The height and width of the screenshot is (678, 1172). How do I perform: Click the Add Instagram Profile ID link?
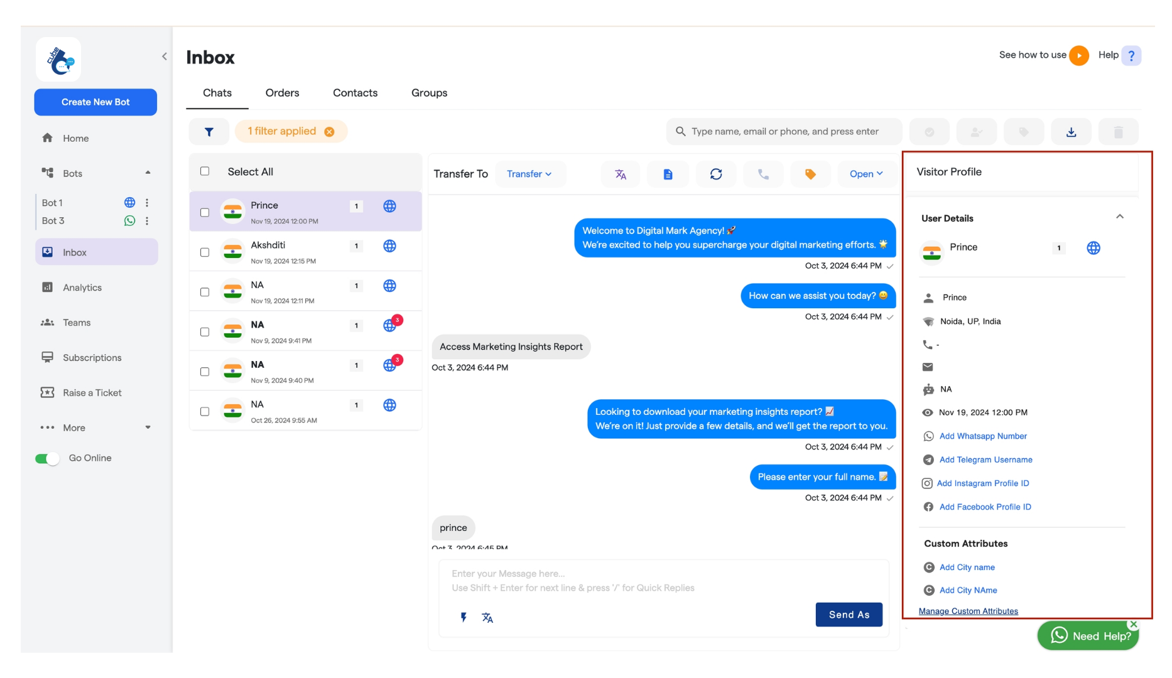click(982, 483)
